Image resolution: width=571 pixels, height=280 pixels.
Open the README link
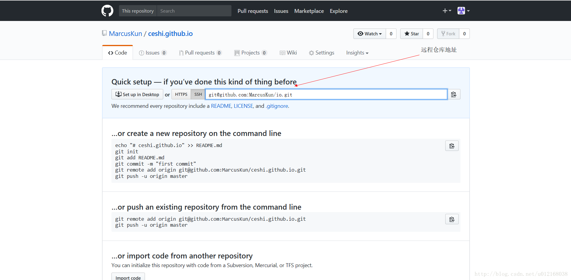[221, 106]
